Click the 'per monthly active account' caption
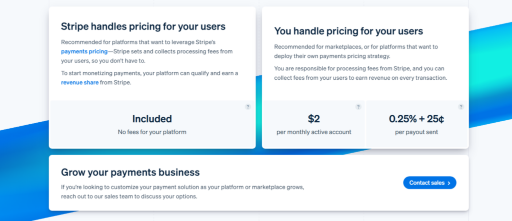This screenshot has height=221, width=512. 313,132
